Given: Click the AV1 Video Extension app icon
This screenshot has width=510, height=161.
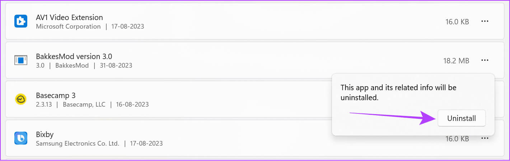Looking at the screenshot, I should [x=21, y=21].
